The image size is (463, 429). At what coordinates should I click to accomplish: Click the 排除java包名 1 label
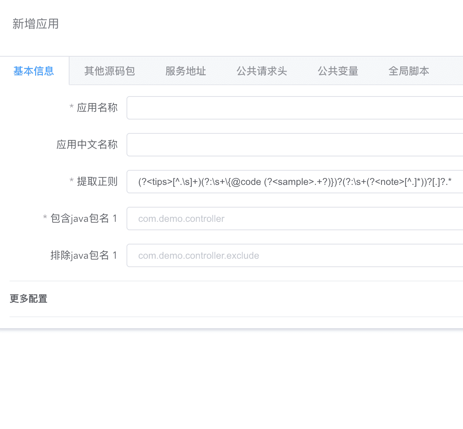[84, 255]
